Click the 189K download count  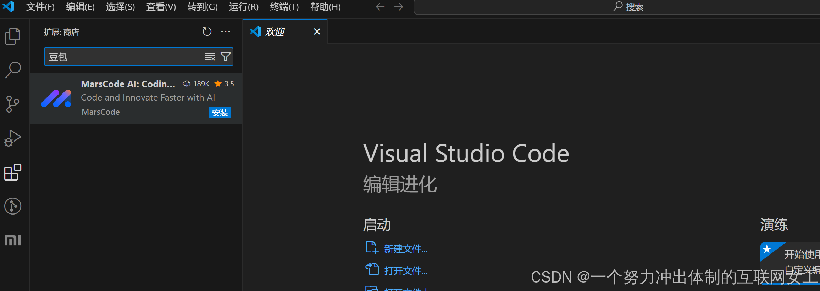click(x=196, y=84)
